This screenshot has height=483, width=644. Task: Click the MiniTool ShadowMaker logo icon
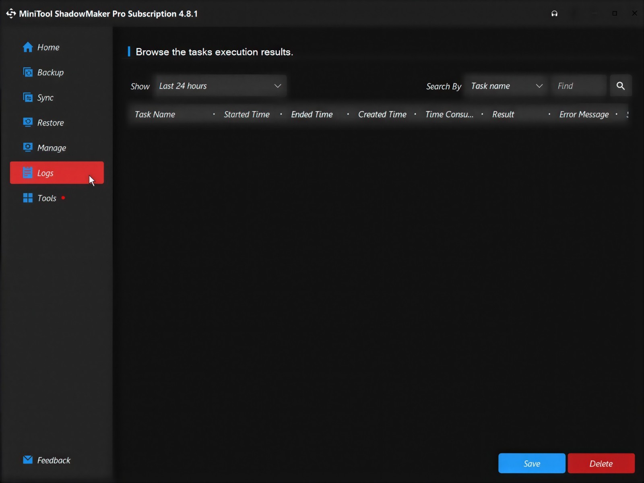(11, 13)
